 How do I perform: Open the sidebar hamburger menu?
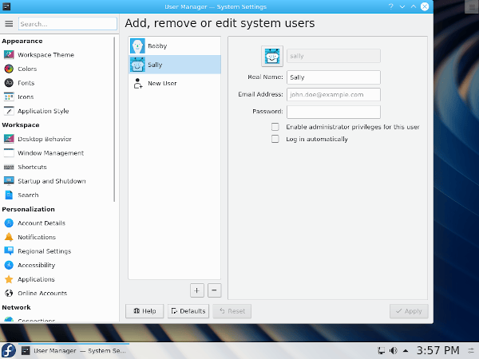(x=9, y=24)
